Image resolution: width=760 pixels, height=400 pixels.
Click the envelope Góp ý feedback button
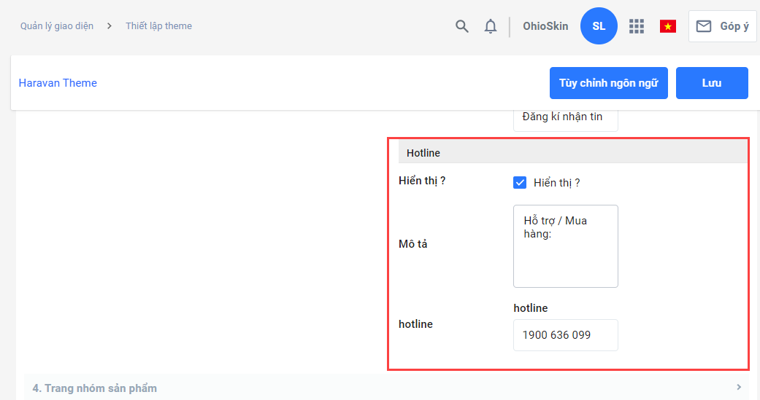tap(722, 26)
